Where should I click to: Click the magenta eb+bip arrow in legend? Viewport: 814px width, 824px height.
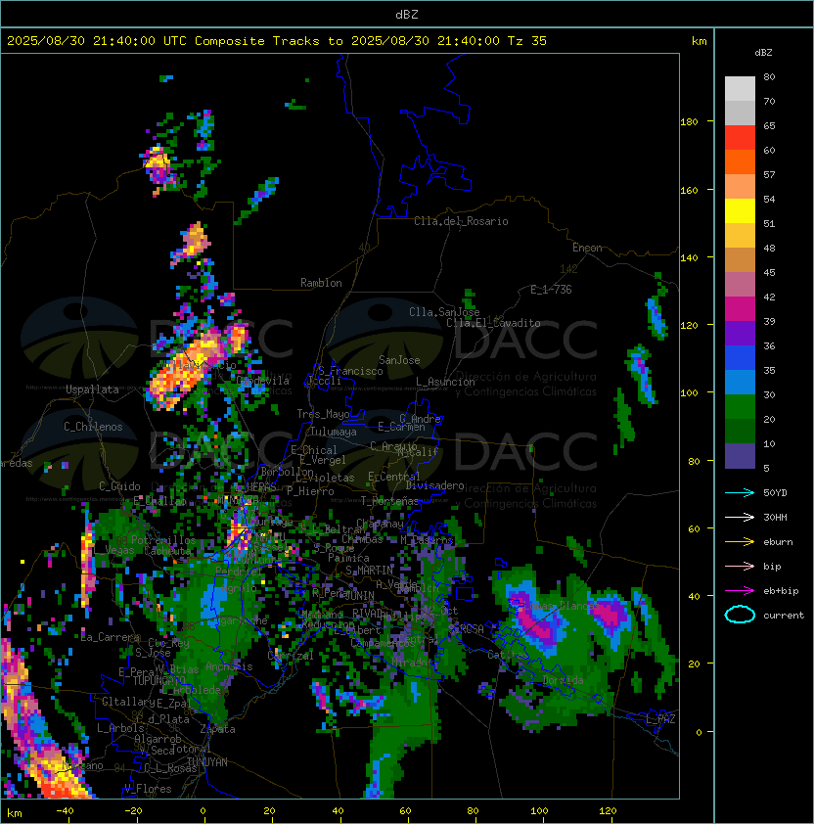pos(740,591)
